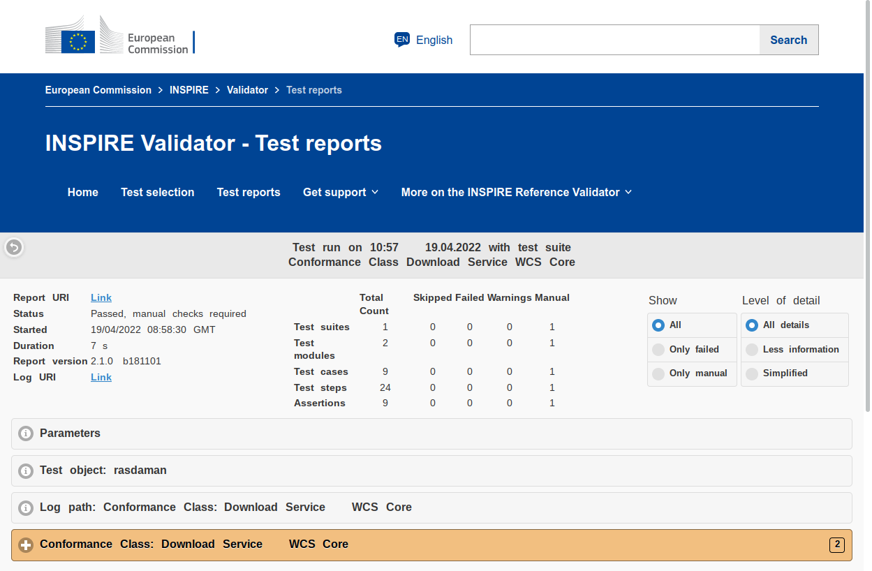
Task: Click the INSPIRE breadcrumb link
Action: (189, 90)
